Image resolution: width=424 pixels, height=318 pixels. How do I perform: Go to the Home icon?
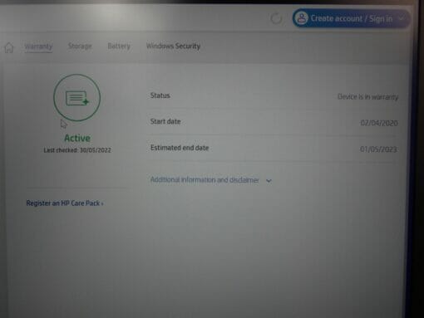tap(9, 47)
